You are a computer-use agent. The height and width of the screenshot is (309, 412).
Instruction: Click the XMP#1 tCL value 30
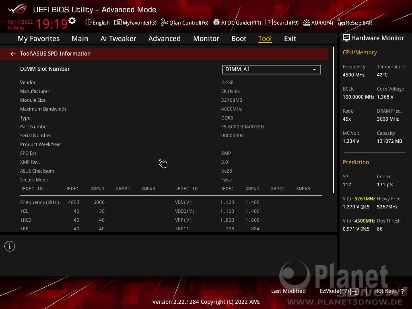[x=102, y=211]
